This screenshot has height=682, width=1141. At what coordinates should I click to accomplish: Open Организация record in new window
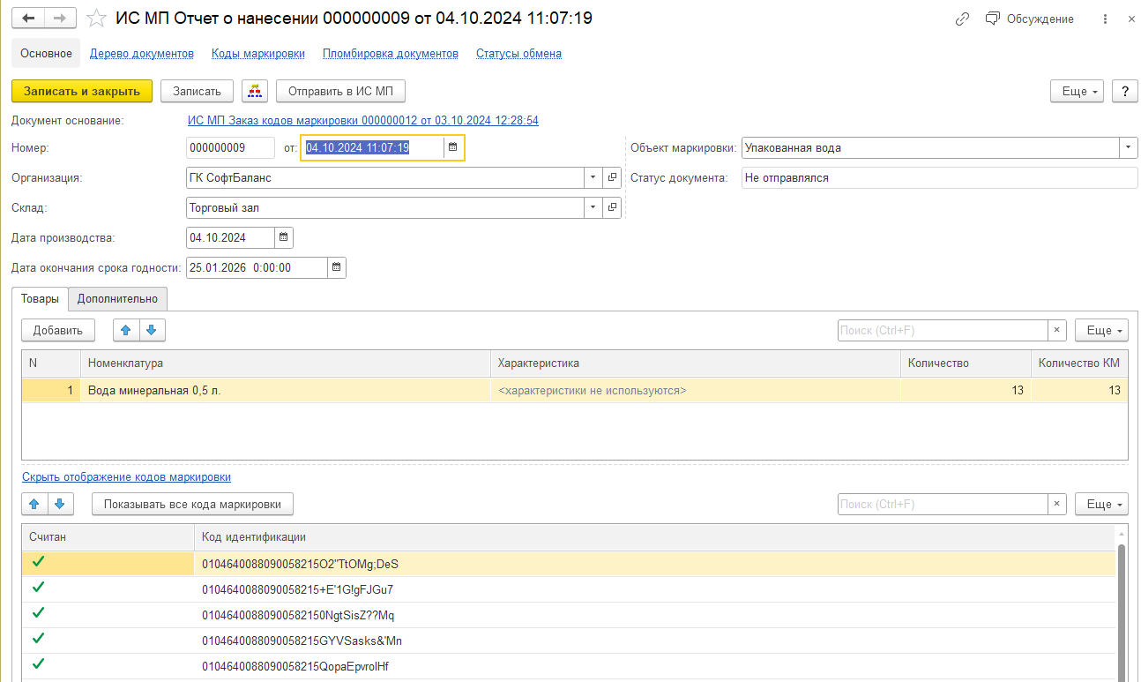coord(613,177)
